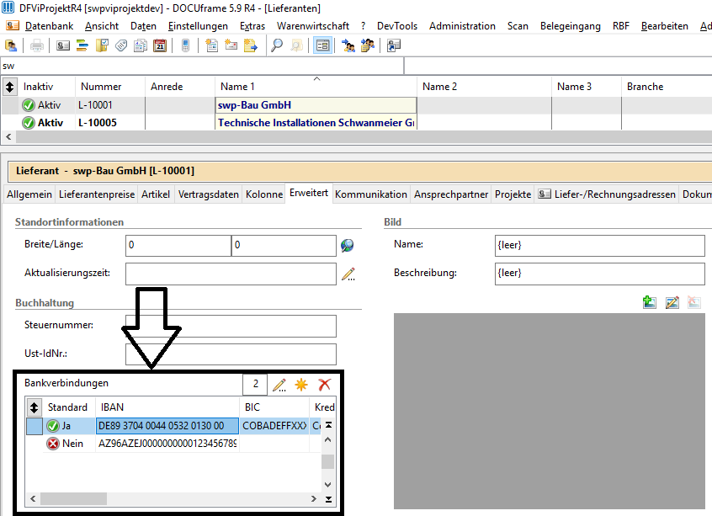Click the Breite latitude field
The image size is (712, 516).
pos(178,246)
